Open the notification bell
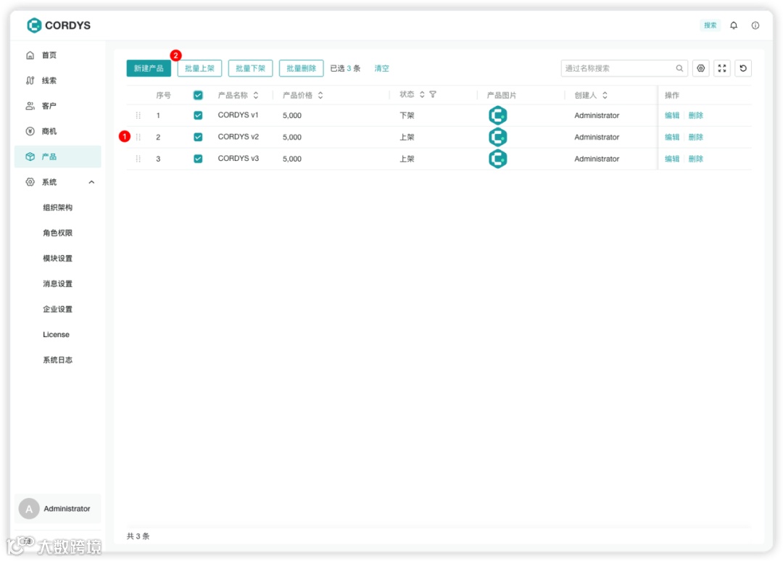 [x=734, y=25]
